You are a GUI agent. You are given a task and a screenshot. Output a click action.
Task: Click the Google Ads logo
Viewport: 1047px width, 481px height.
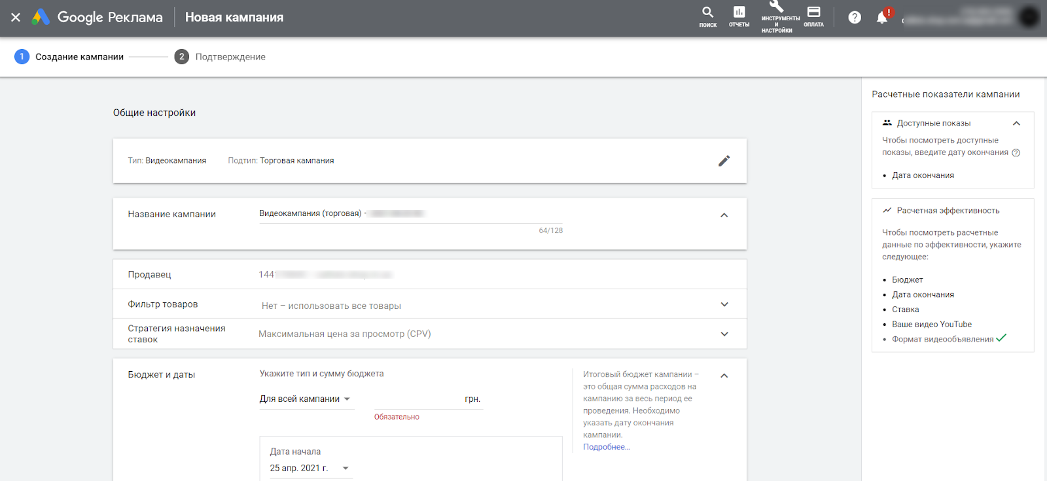point(41,18)
